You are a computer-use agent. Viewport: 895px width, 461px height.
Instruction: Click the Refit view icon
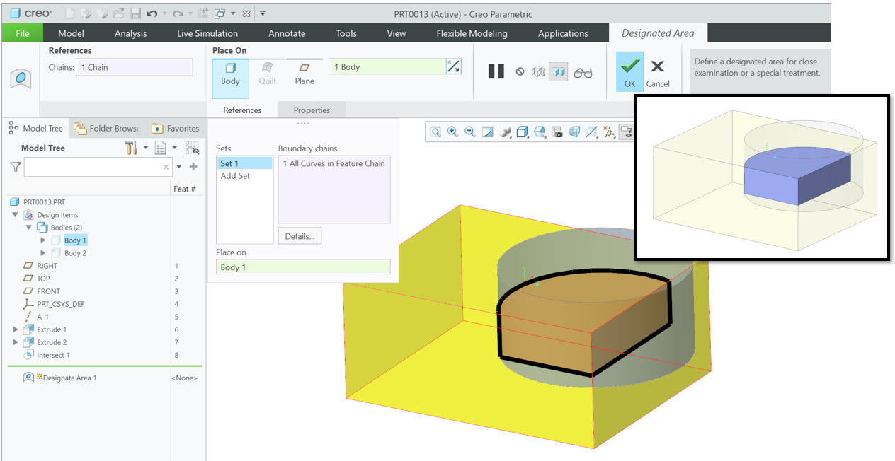coord(487,132)
